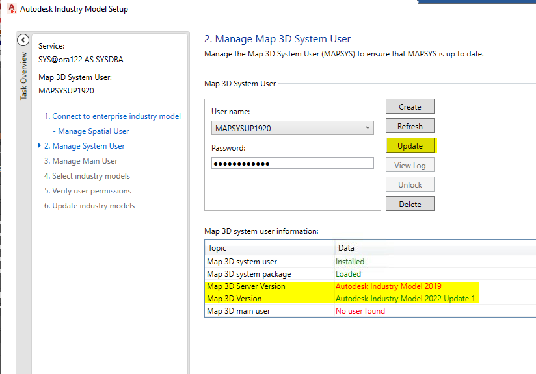Click the Installed status value
Screen dimensions: 536x374
[350, 262]
